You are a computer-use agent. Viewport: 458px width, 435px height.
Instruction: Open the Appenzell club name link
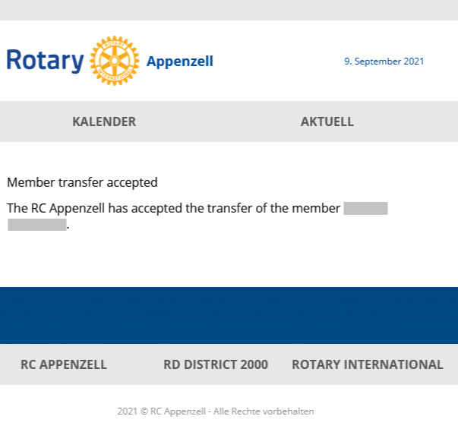click(x=179, y=61)
